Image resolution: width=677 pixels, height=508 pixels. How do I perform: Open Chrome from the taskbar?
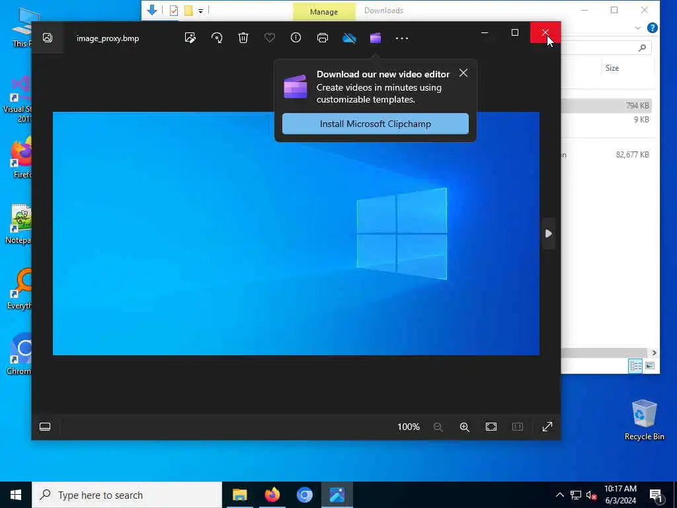pos(304,495)
